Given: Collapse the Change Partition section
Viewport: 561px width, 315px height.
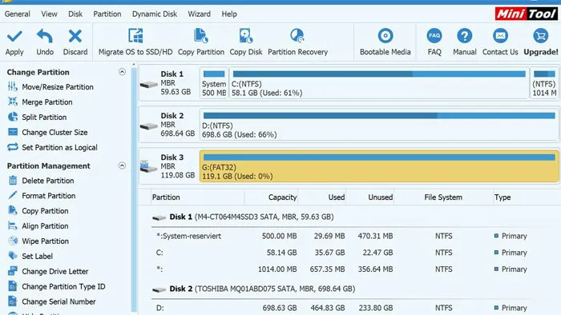Looking at the screenshot, I should (122, 72).
